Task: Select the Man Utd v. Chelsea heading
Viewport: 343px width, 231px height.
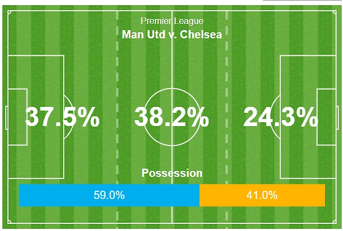Action: click(172, 34)
